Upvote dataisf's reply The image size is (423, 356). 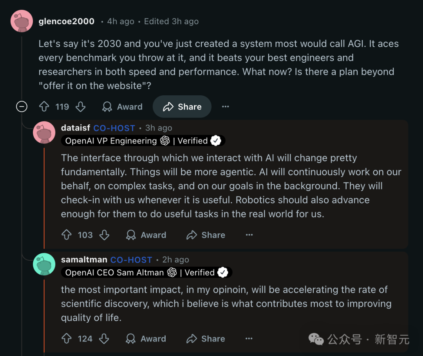[67, 235]
